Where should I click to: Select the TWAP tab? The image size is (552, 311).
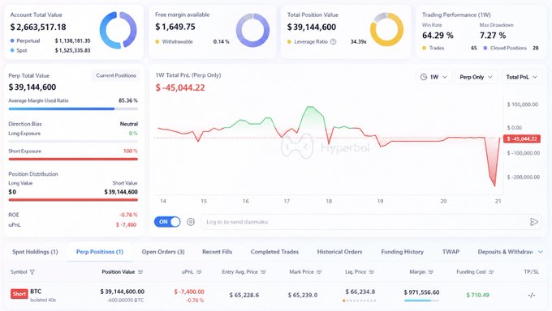coord(451,252)
